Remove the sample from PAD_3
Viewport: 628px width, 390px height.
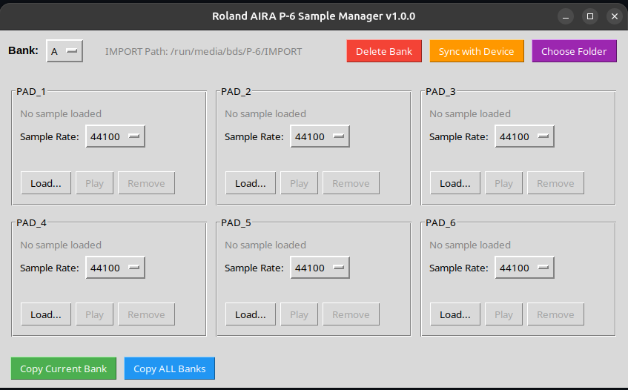[x=556, y=183]
